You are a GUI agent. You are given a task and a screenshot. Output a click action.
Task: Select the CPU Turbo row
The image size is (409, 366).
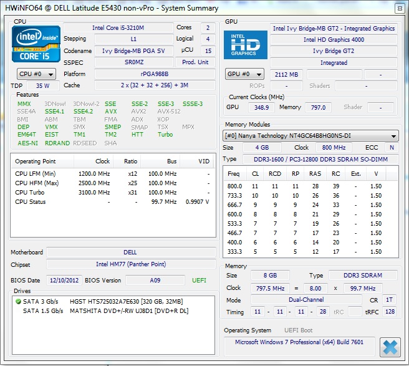pos(113,193)
